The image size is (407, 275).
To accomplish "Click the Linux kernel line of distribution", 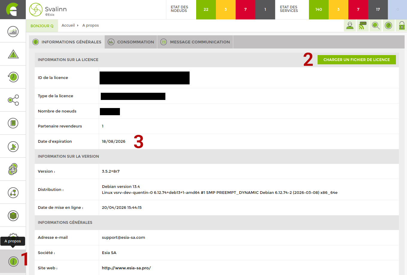I will point(219,192).
